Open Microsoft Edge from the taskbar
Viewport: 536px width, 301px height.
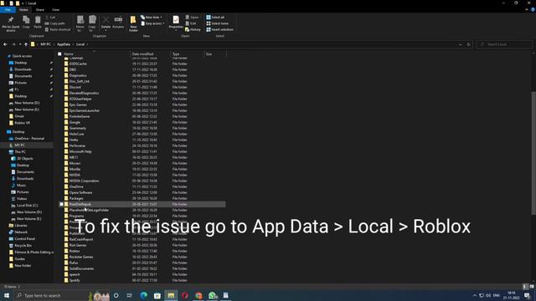(143, 295)
